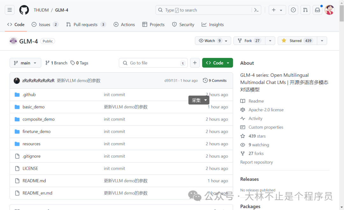Open the Readme link in About
344x210 pixels.
click(256, 101)
